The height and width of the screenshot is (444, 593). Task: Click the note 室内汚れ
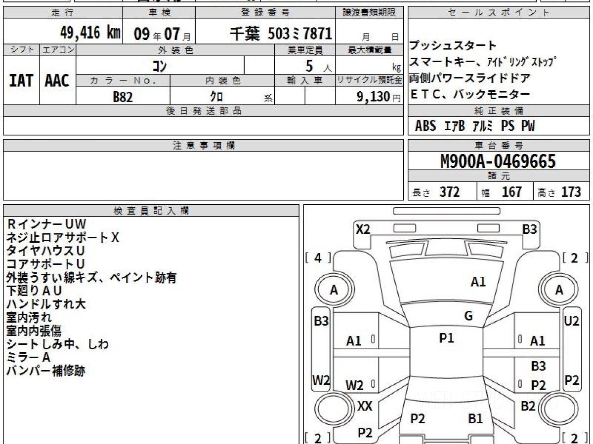coord(29,318)
